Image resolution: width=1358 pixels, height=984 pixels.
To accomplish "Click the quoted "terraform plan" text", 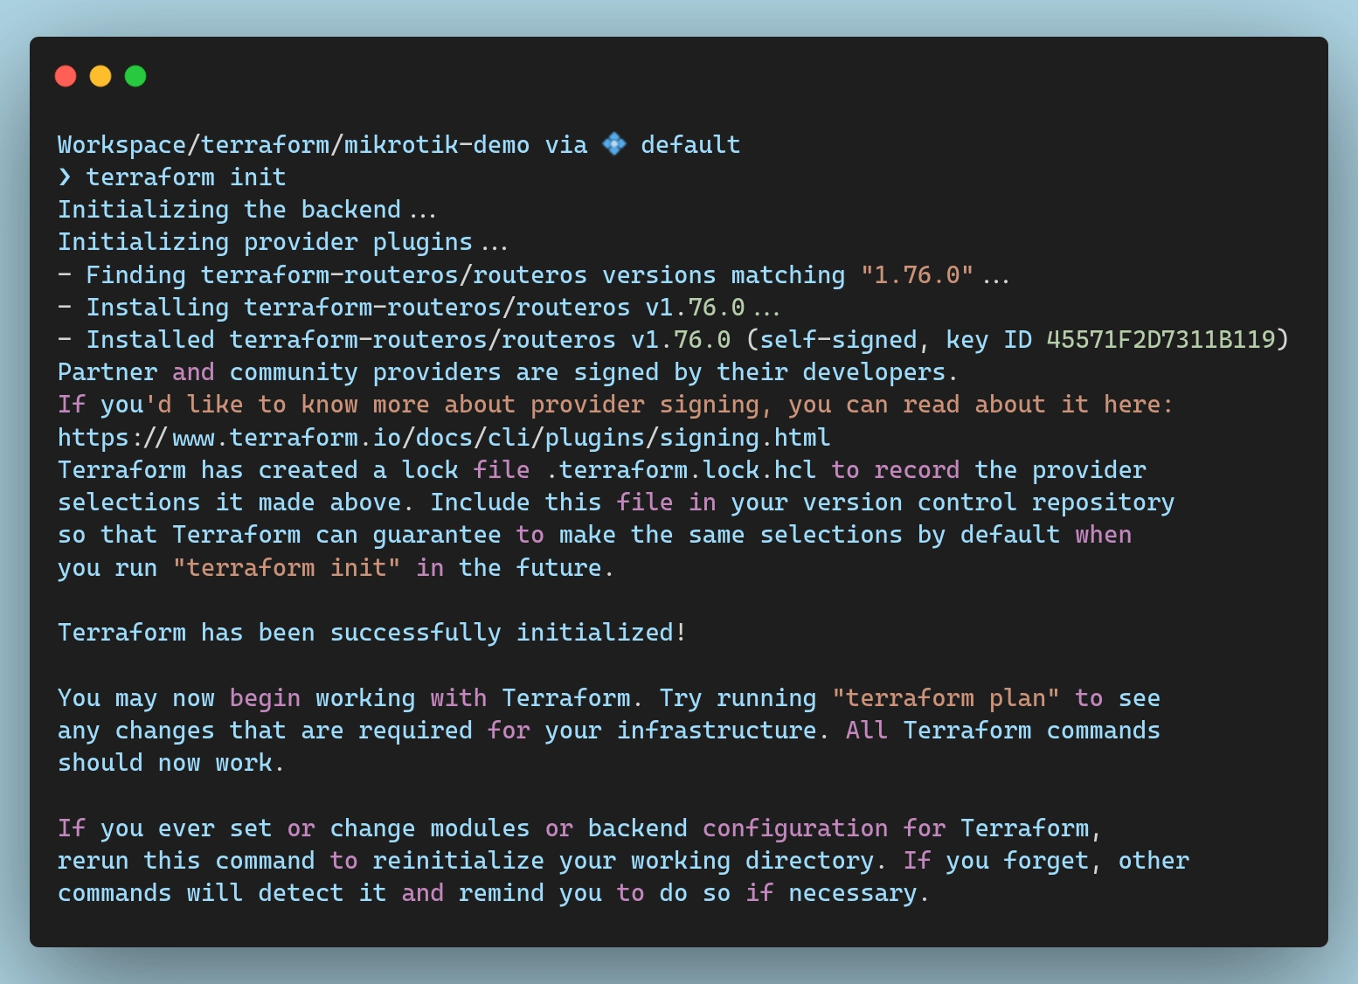I will (x=946, y=698).
